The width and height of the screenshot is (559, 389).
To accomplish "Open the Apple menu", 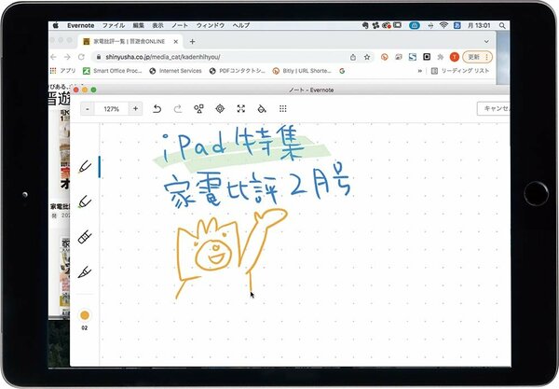I will point(56,26).
